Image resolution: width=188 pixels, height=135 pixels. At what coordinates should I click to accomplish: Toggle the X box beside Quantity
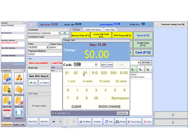tap(53, 113)
